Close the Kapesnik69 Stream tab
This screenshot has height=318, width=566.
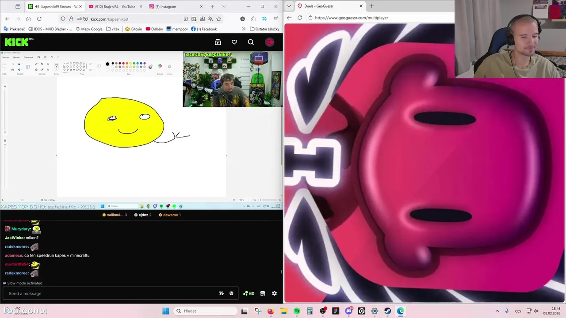point(80,7)
